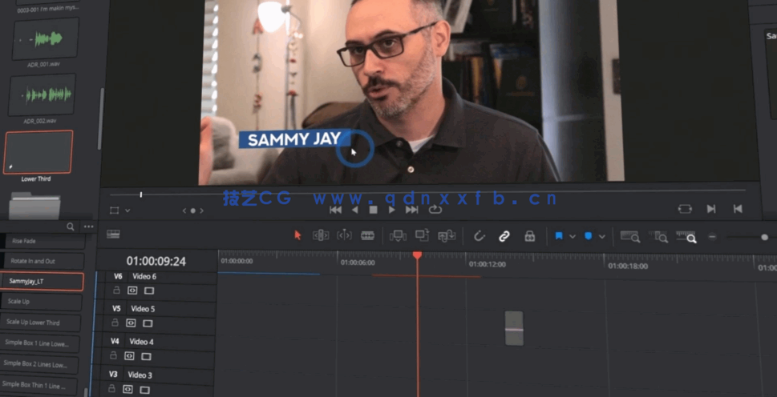Open the transform overlay dropdown arrow
This screenshot has height=397, width=777.
point(127,211)
